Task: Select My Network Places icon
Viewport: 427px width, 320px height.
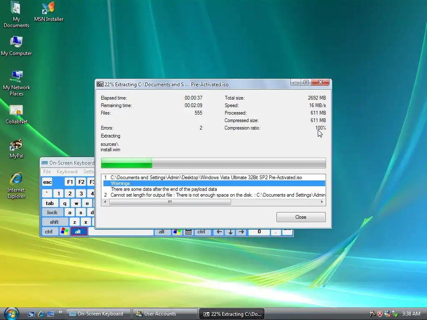Action: tap(16, 83)
